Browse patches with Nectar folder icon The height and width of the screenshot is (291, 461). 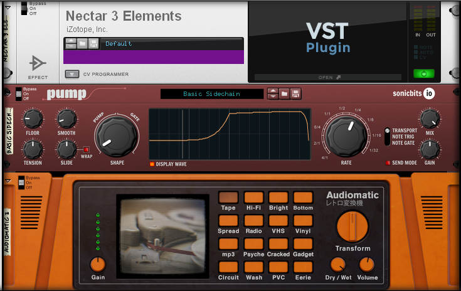(x=83, y=44)
